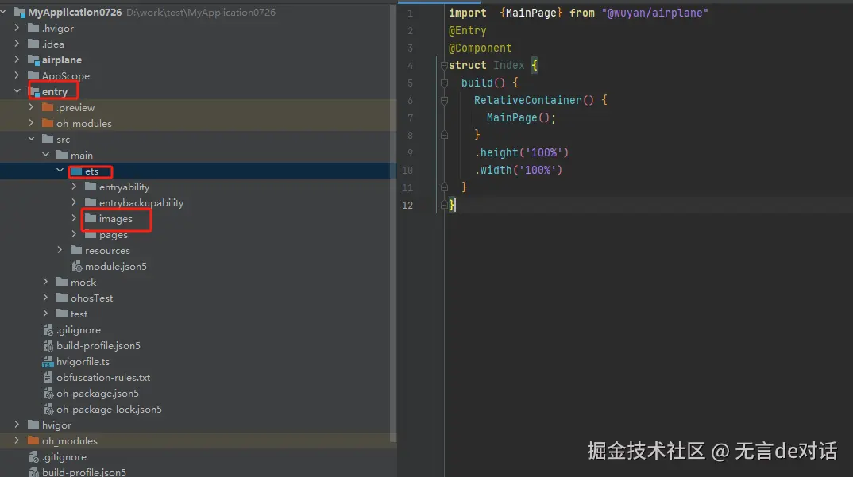Viewport: 853px width, 477px height.
Task: Collapse the MyApplication0726 project root arrow
Action: click(x=4, y=11)
